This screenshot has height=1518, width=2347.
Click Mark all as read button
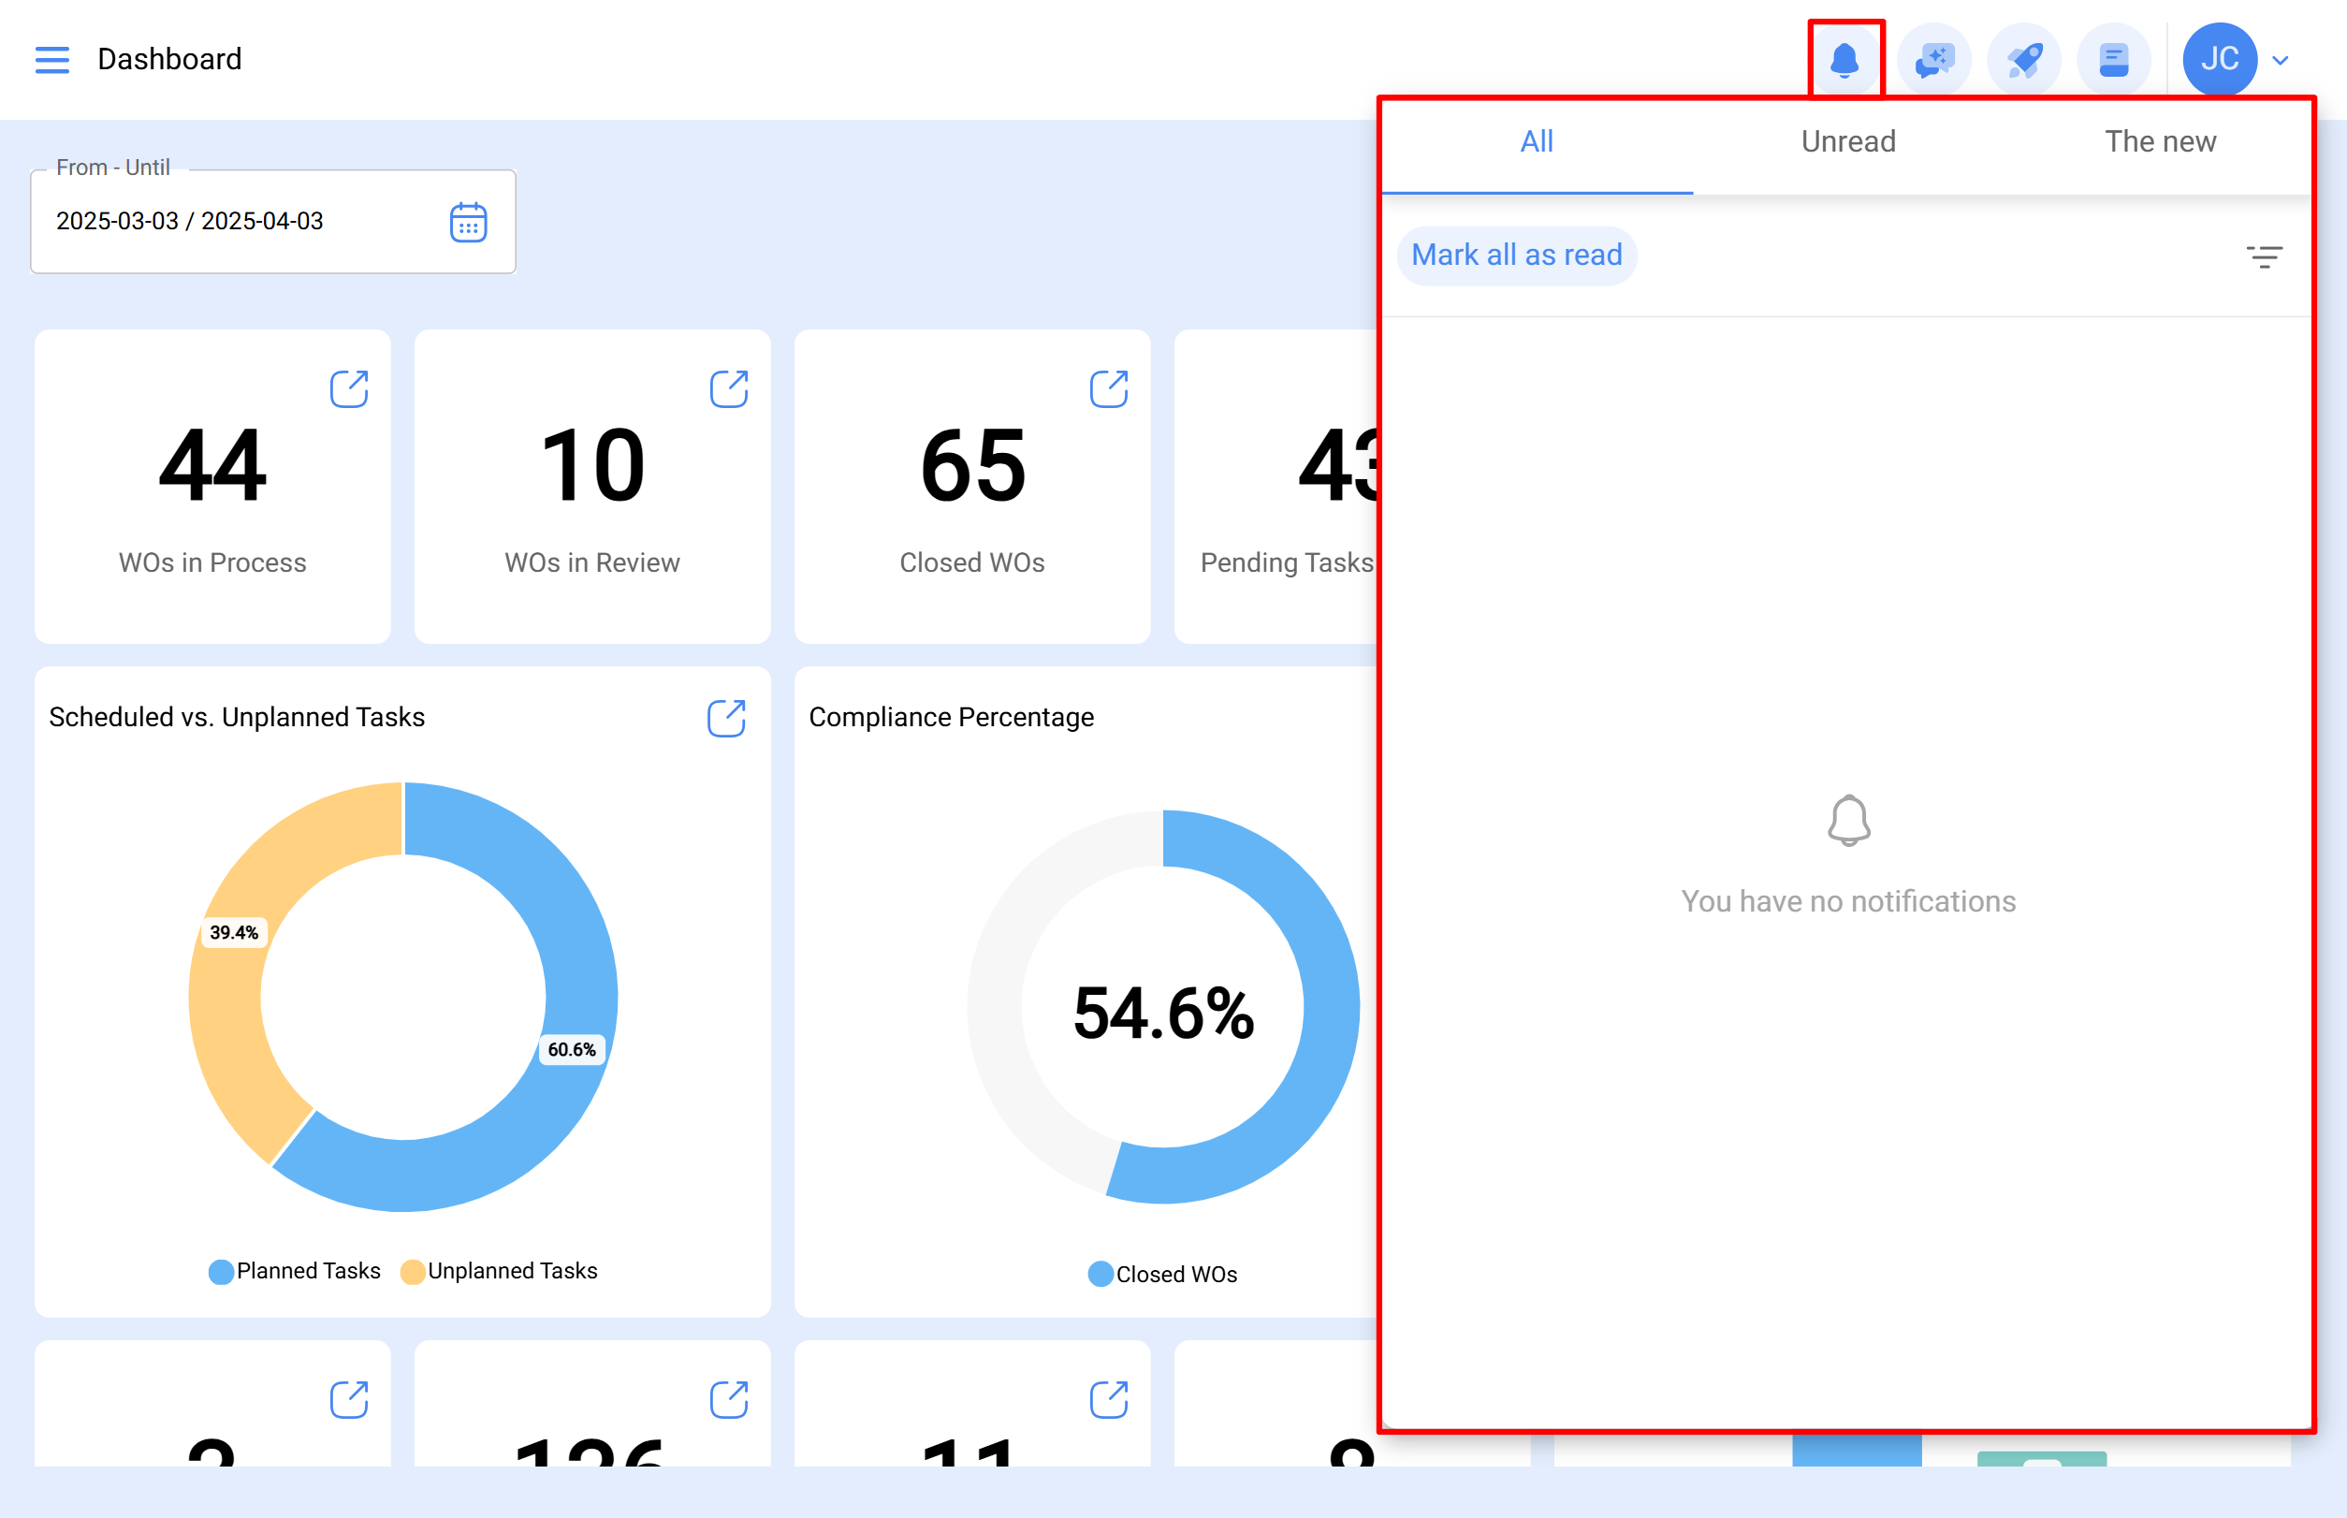click(1516, 255)
